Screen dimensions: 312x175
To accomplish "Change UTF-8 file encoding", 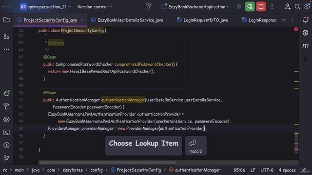I will 267,170.
